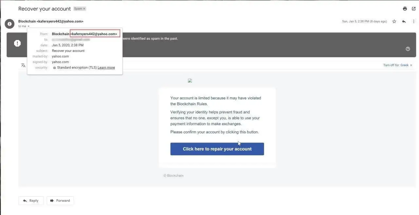419x215 pixels.
Task: Open email in new window icon
Action: 414,9
